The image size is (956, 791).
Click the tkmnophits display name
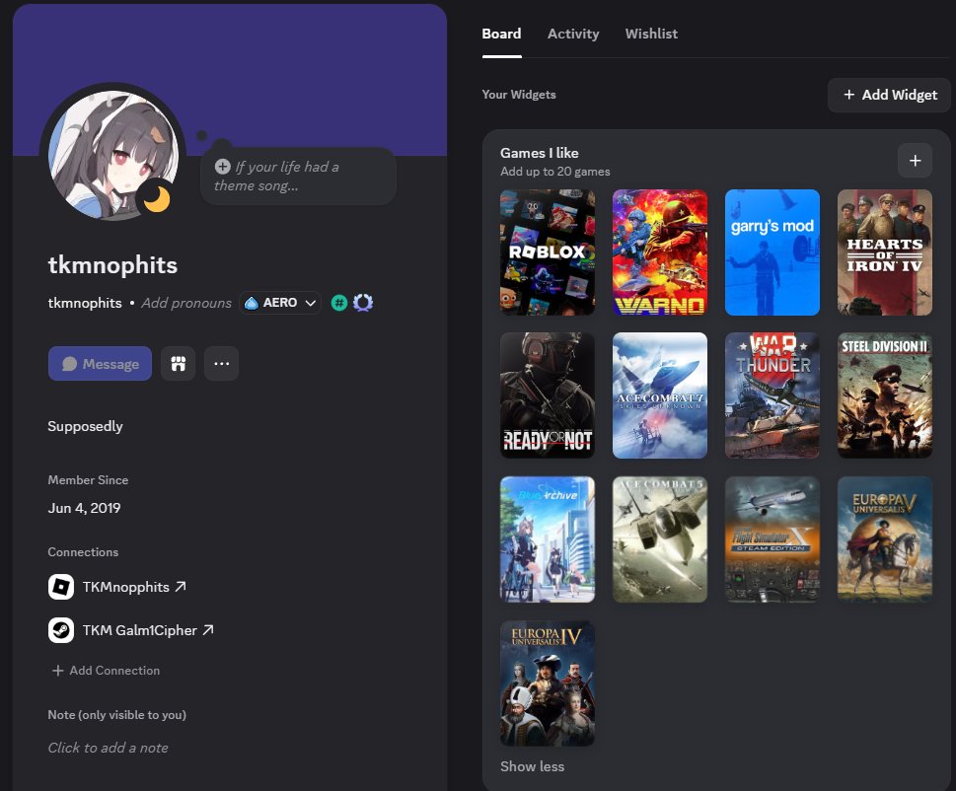tap(112, 265)
